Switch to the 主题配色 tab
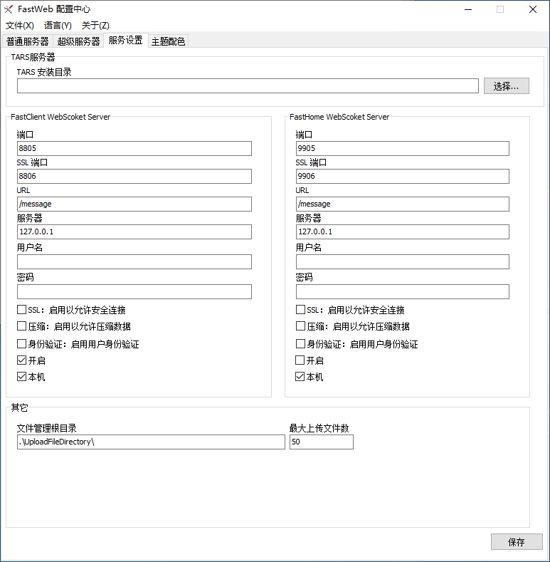The image size is (550, 562). pyautogui.click(x=168, y=41)
